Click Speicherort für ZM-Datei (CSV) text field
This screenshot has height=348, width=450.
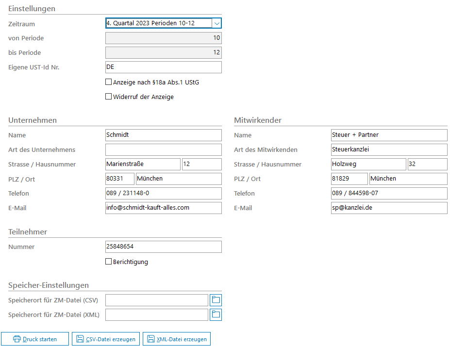[156, 300]
